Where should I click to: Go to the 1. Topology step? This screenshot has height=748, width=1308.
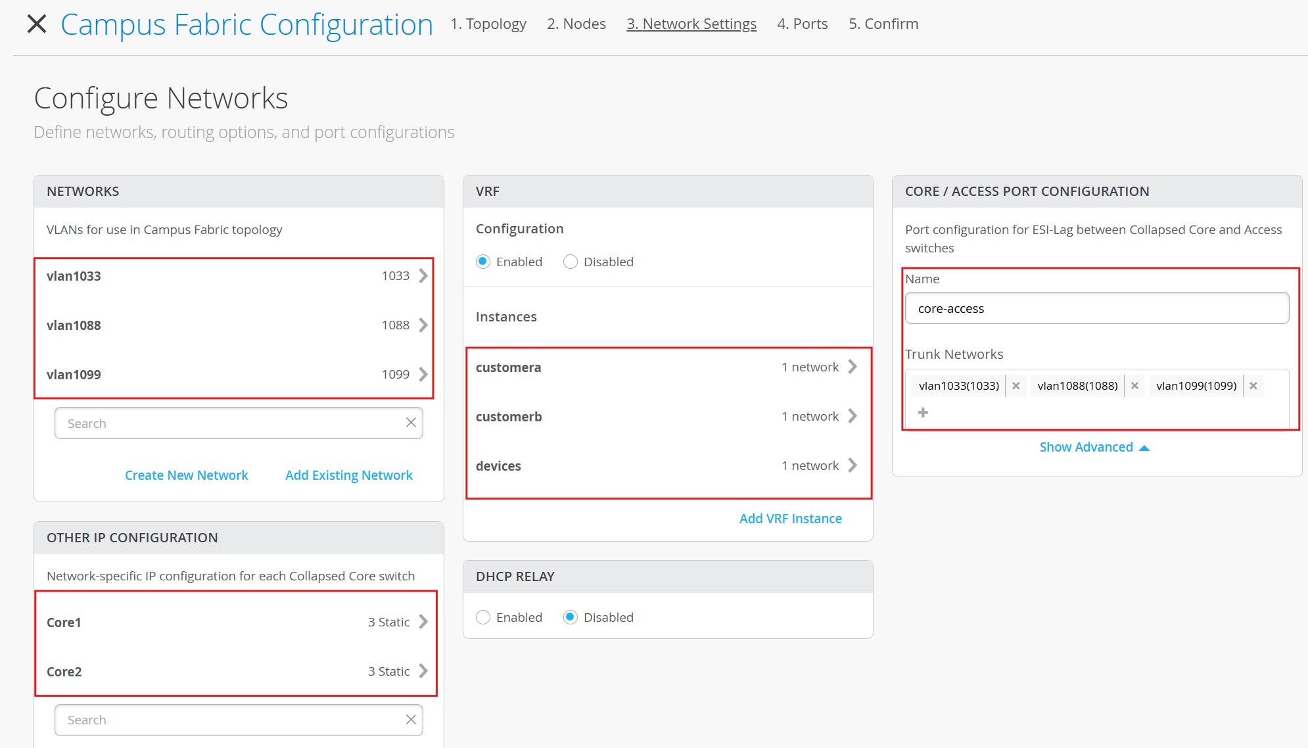pos(488,24)
